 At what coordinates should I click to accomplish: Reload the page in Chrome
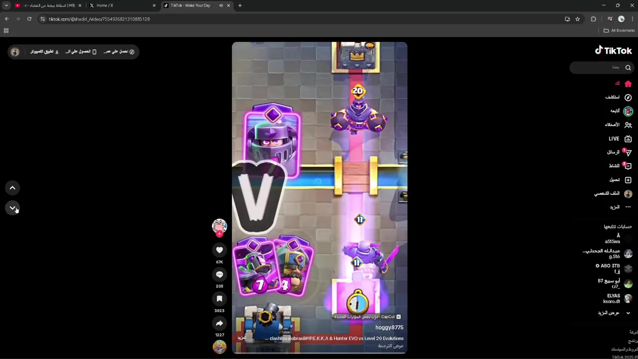pyautogui.click(x=29, y=19)
